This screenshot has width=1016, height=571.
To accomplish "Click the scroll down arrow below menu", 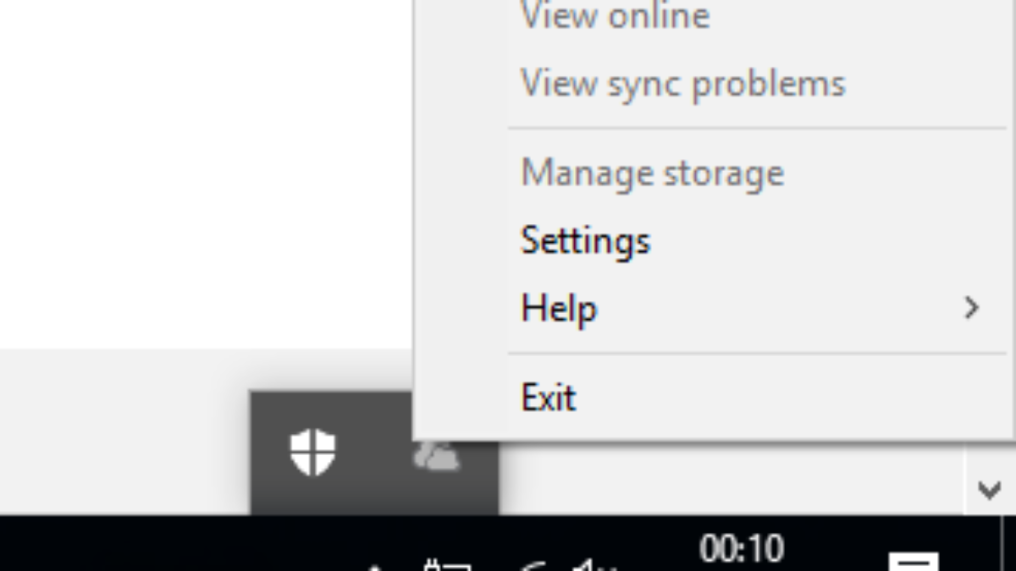I will [989, 490].
